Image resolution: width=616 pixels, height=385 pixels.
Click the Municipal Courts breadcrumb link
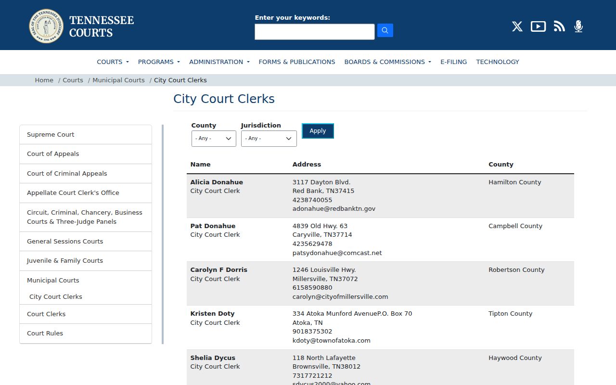tap(118, 80)
